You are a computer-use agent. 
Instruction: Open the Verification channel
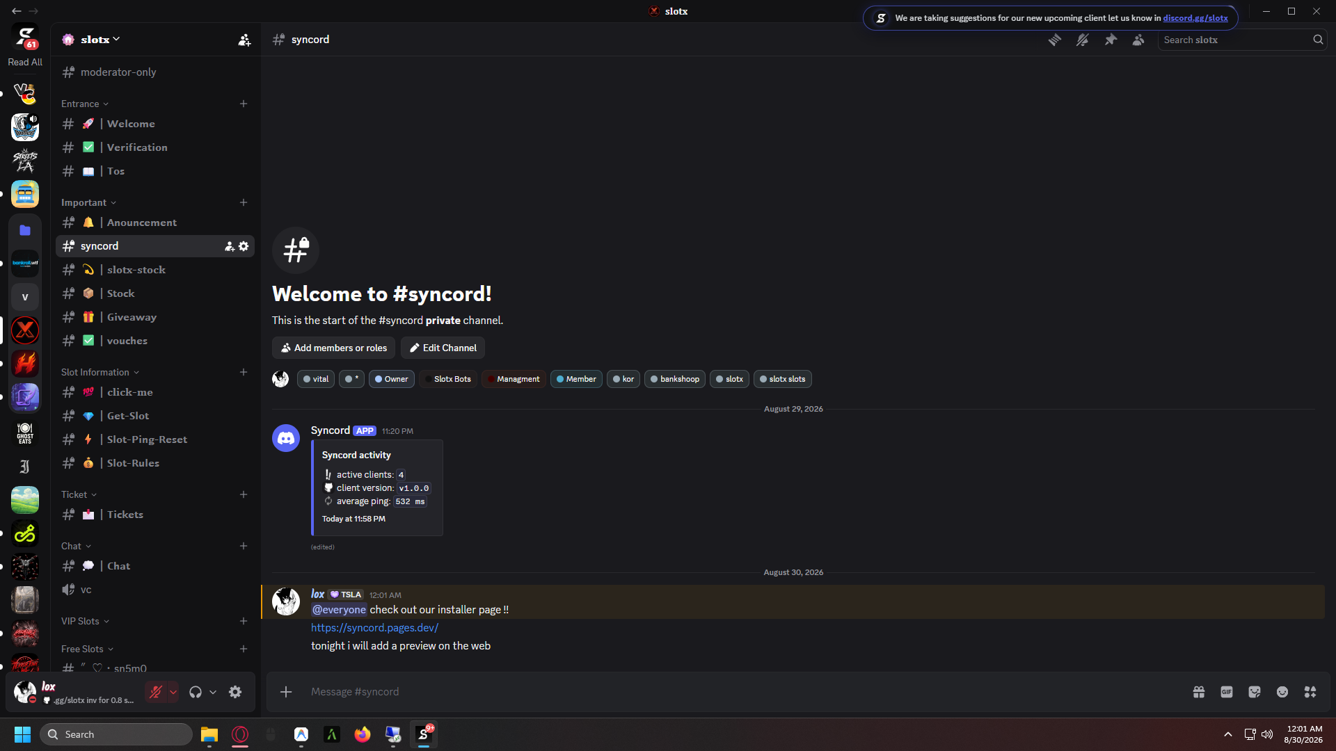155,147
